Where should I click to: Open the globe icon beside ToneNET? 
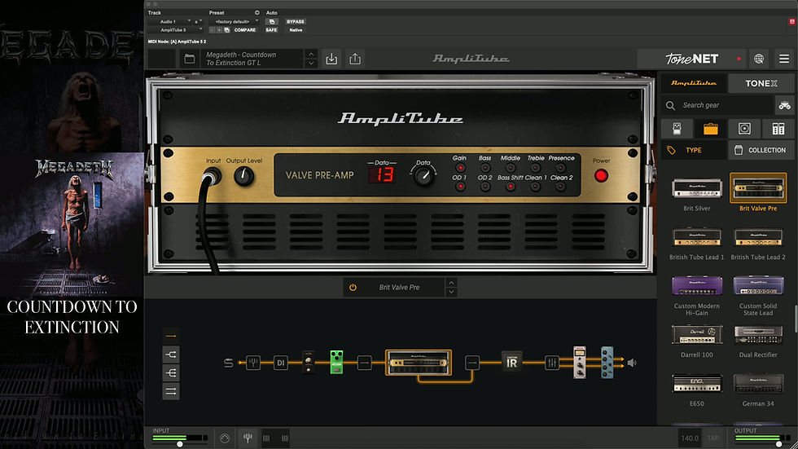(x=758, y=59)
